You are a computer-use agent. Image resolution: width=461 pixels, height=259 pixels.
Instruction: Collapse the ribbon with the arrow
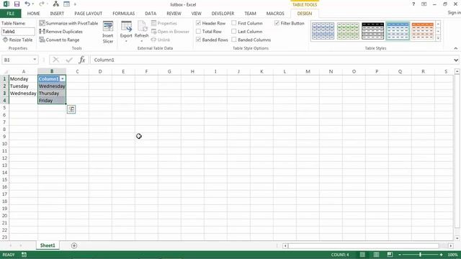pyautogui.click(x=456, y=48)
